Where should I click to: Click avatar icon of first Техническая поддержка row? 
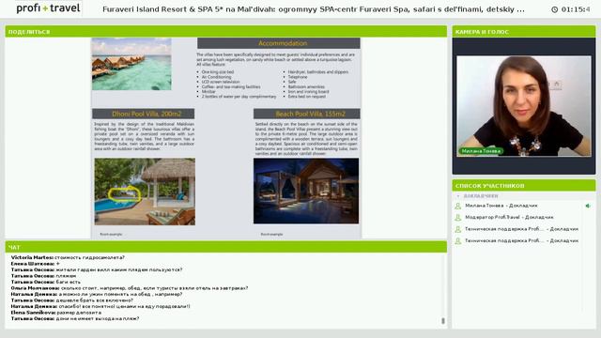[x=457, y=229]
